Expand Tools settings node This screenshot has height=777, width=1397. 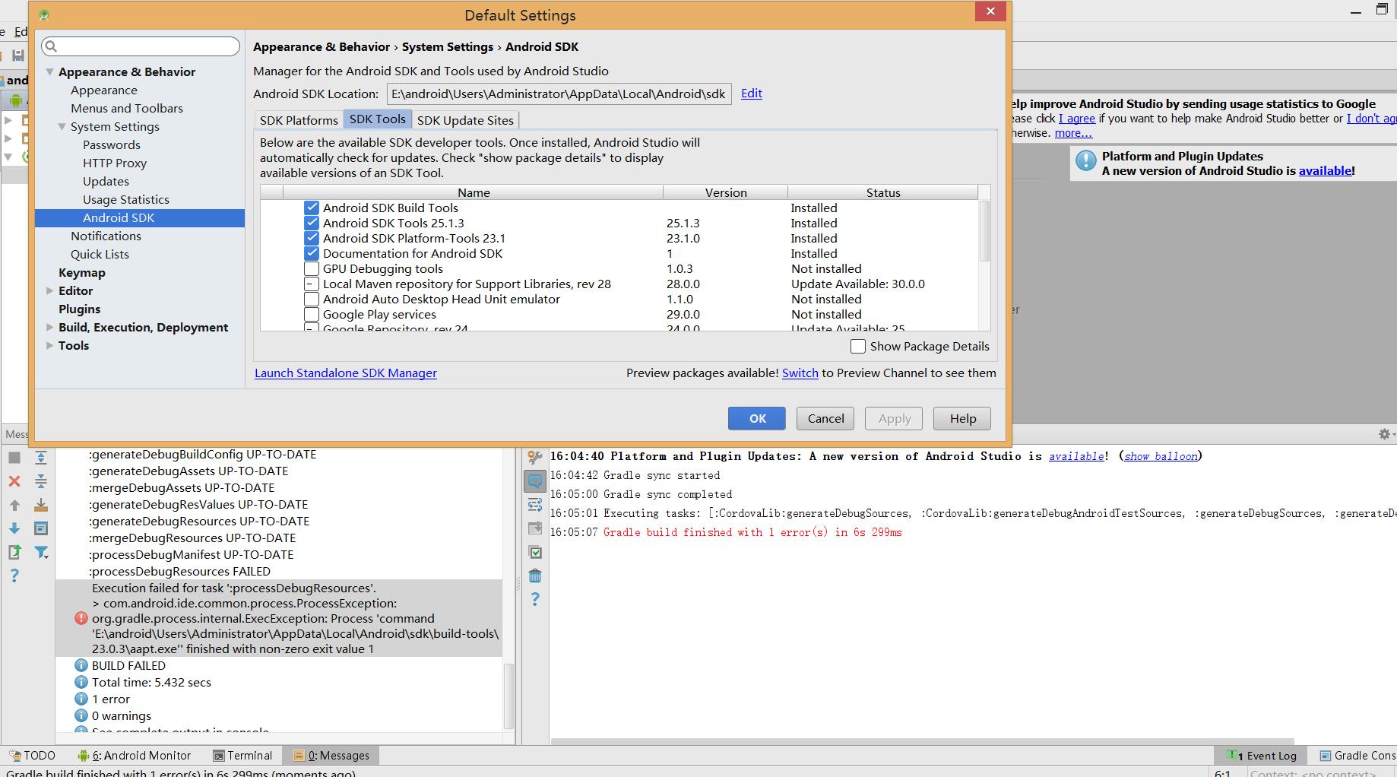point(50,345)
